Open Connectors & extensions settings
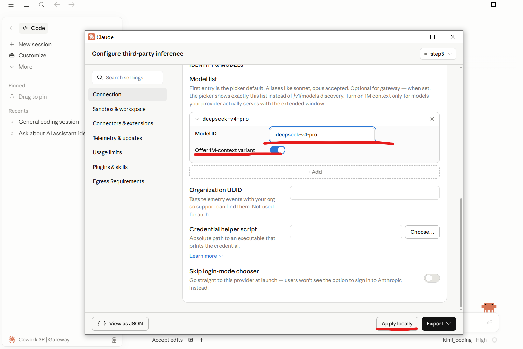The height and width of the screenshot is (349, 523). (123, 123)
